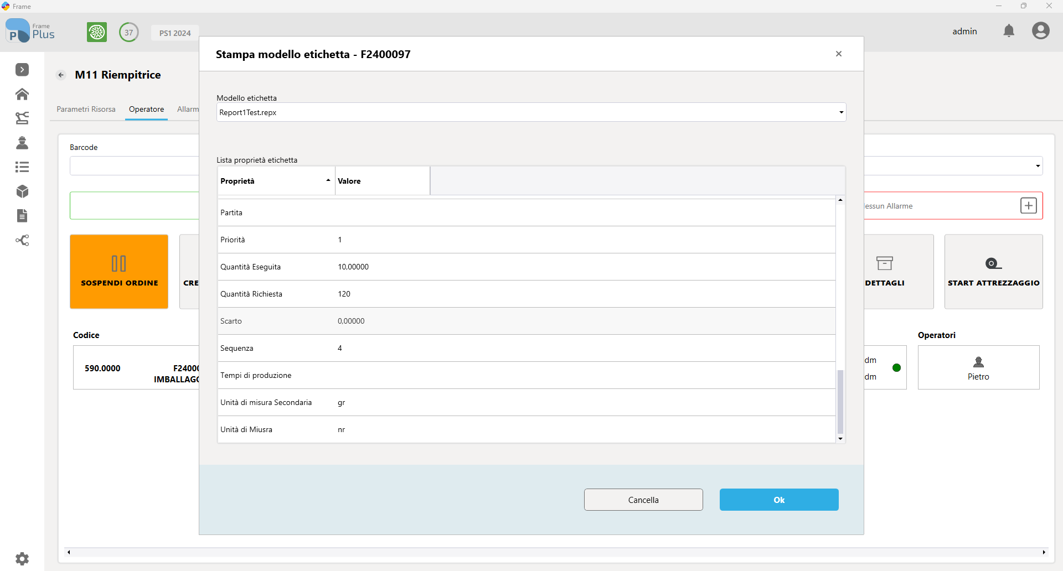Open the user account avatar
This screenshot has height=571, width=1063.
coord(1041,30)
